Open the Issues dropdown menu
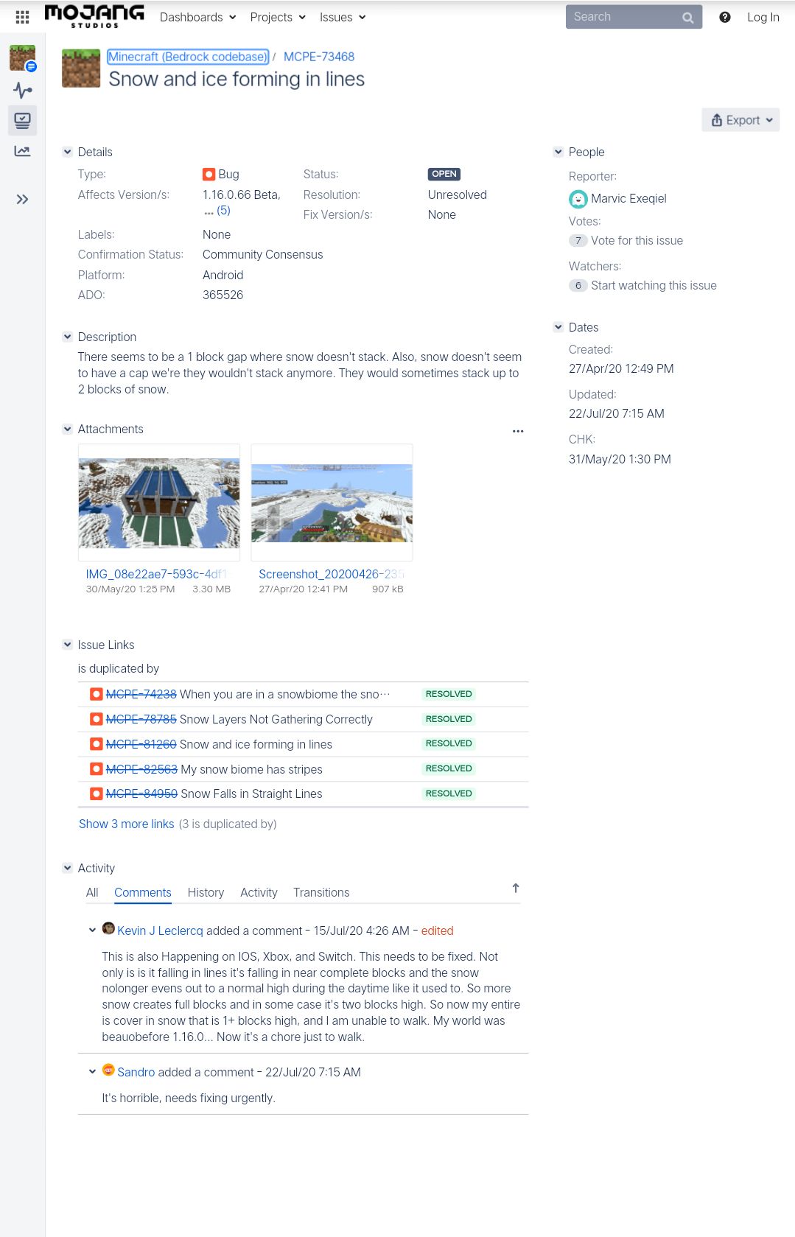This screenshot has height=1237, width=795. pos(343,17)
